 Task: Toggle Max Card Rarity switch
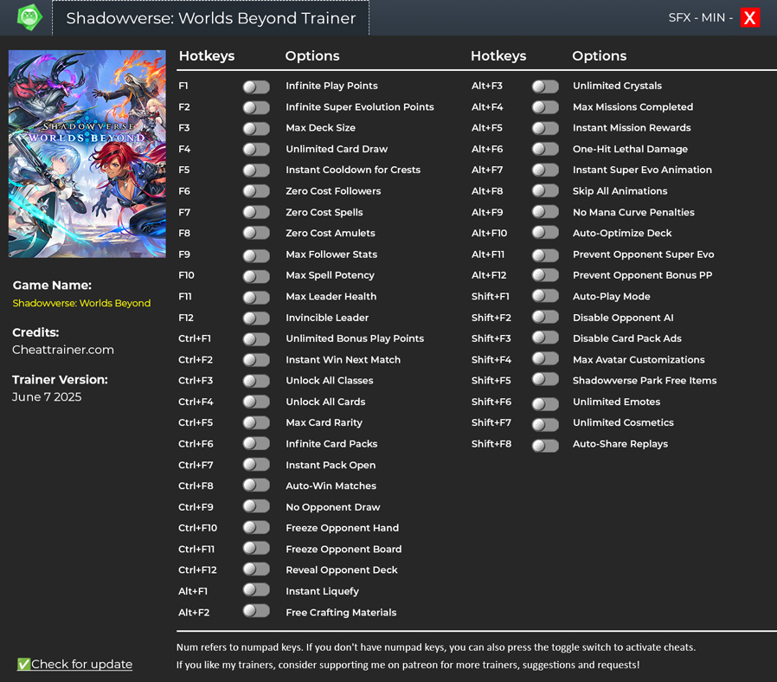click(x=256, y=424)
